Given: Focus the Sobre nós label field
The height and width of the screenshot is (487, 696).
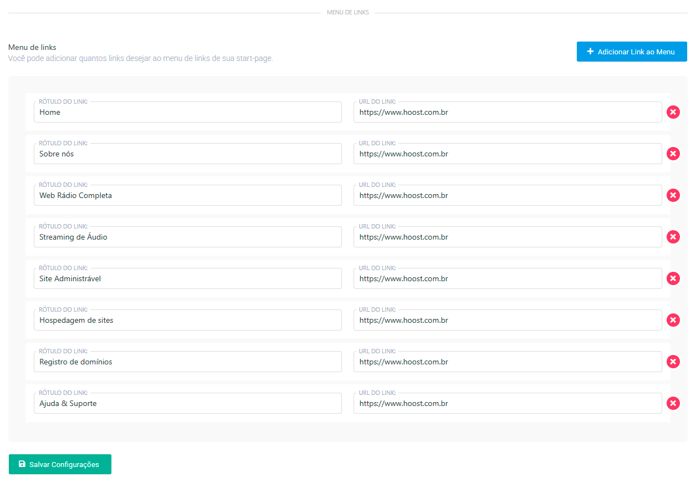Looking at the screenshot, I should [x=187, y=154].
